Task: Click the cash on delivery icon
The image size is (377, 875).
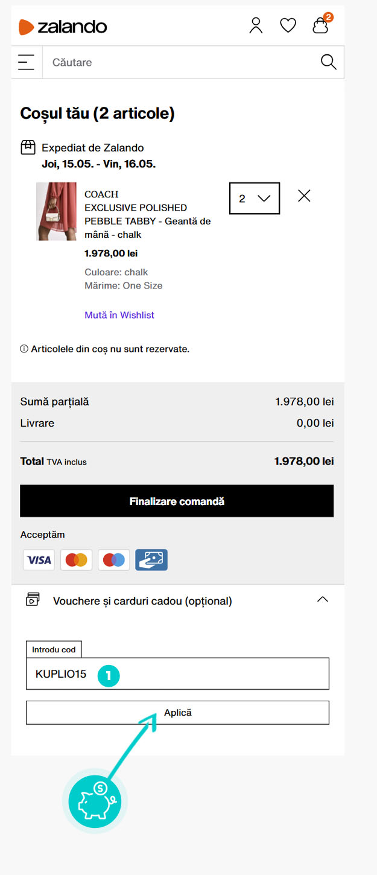Action: [x=151, y=560]
